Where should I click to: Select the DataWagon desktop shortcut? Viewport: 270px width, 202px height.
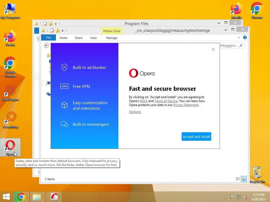[x=10, y=93]
